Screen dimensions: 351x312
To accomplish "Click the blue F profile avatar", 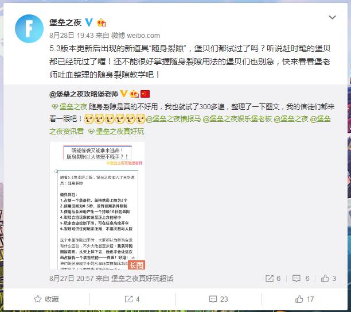I will [29, 29].
